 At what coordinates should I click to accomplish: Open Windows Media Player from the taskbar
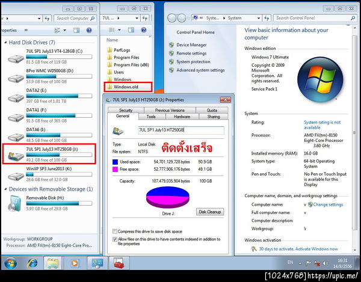coord(75,263)
